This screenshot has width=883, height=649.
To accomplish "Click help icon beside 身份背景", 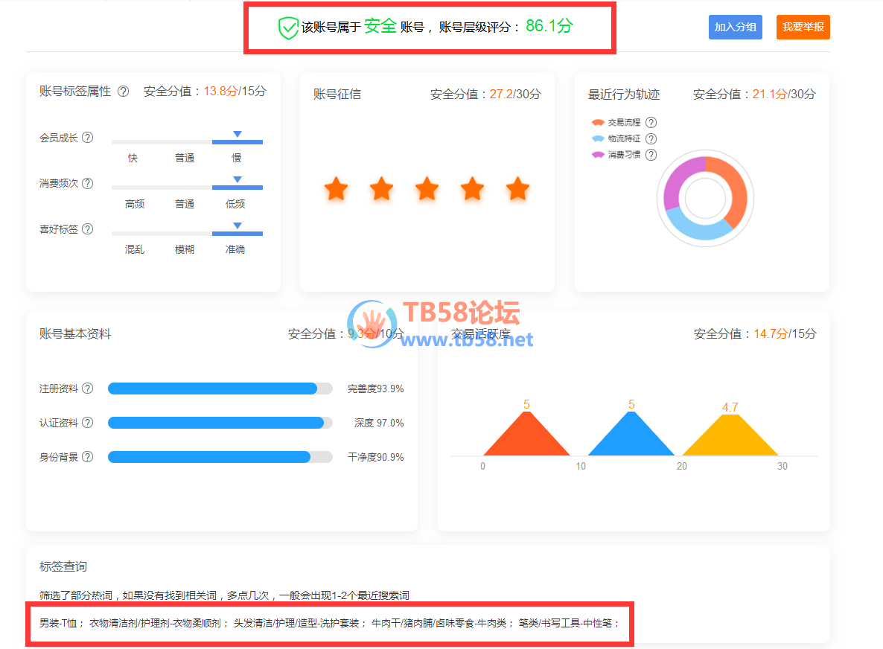I will click(88, 457).
